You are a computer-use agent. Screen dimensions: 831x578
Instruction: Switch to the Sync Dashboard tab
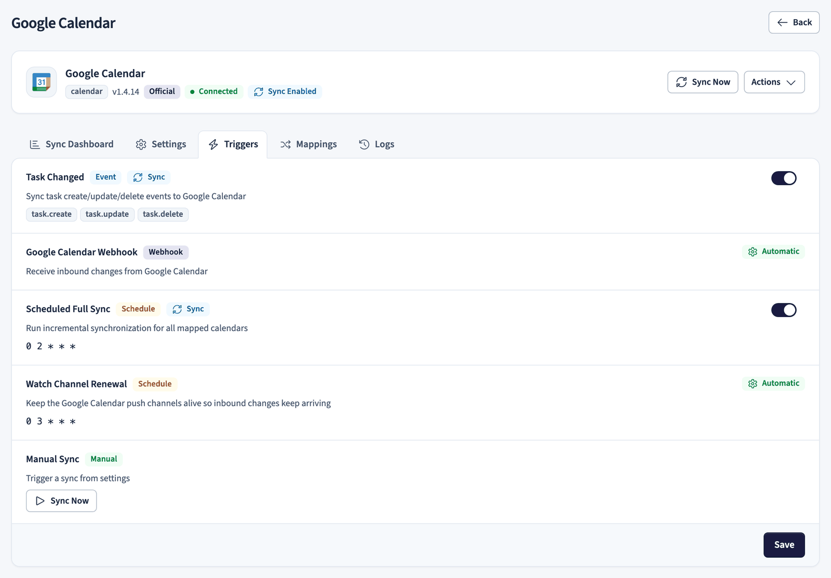click(x=72, y=144)
